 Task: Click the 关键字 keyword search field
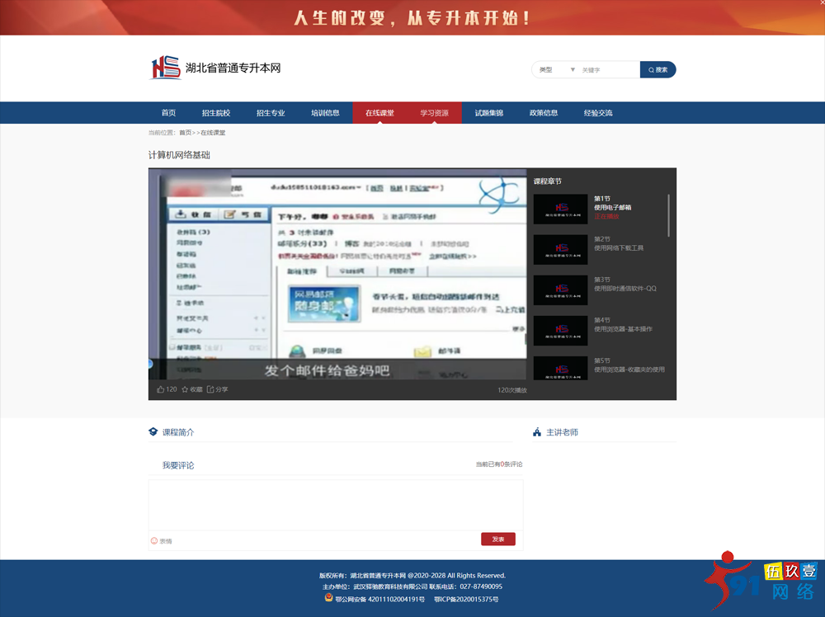click(x=602, y=69)
